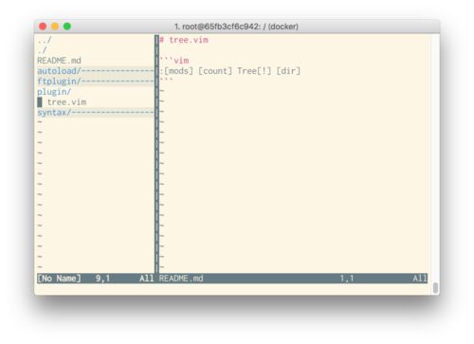
Task: Click the 1,1 cursor position indicator
Action: (x=347, y=279)
